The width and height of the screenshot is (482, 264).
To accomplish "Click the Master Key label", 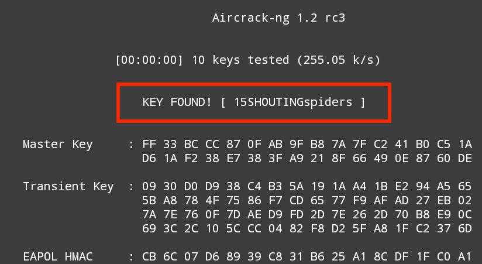I will [x=57, y=145].
